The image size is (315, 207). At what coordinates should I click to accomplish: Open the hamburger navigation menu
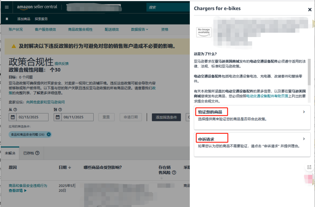[x=7, y=7]
